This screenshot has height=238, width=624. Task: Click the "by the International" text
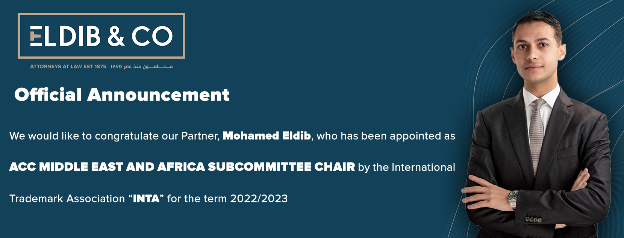pos(406,167)
